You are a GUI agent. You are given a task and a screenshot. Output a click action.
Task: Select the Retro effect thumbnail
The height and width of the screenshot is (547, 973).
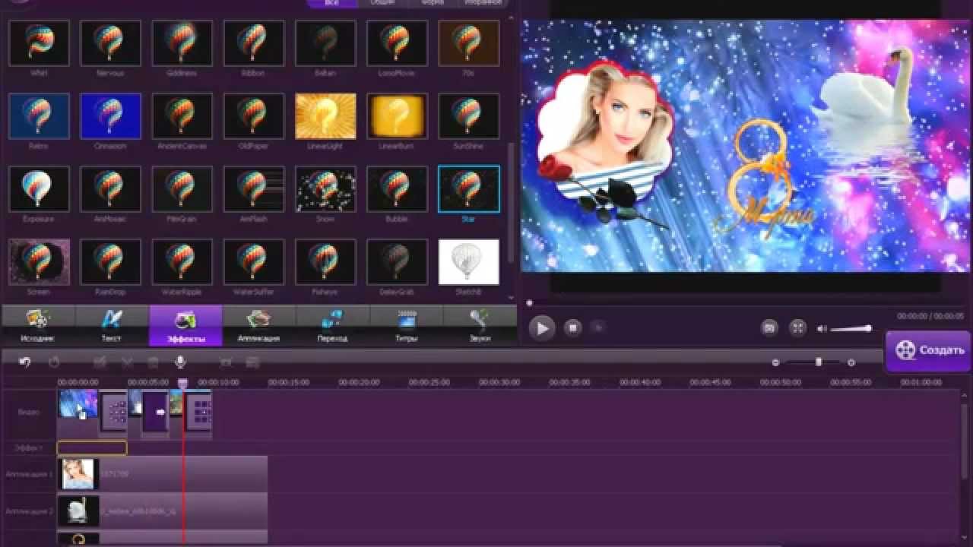pos(39,115)
